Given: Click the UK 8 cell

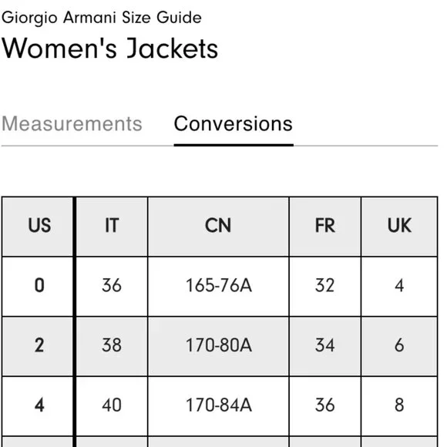Looking at the screenshot, I should pyautogui.click(x=399, y=406).
